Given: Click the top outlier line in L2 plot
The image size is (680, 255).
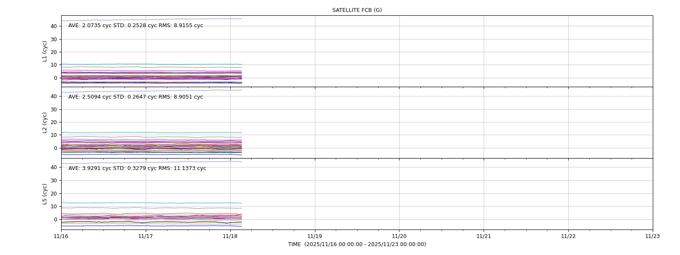Looking at the screenshot, I should 151,91.
